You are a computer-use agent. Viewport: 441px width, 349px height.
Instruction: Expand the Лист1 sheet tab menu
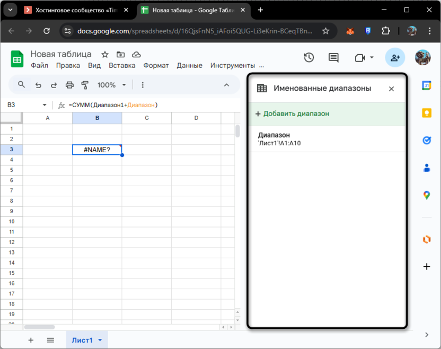click(100, 340)
